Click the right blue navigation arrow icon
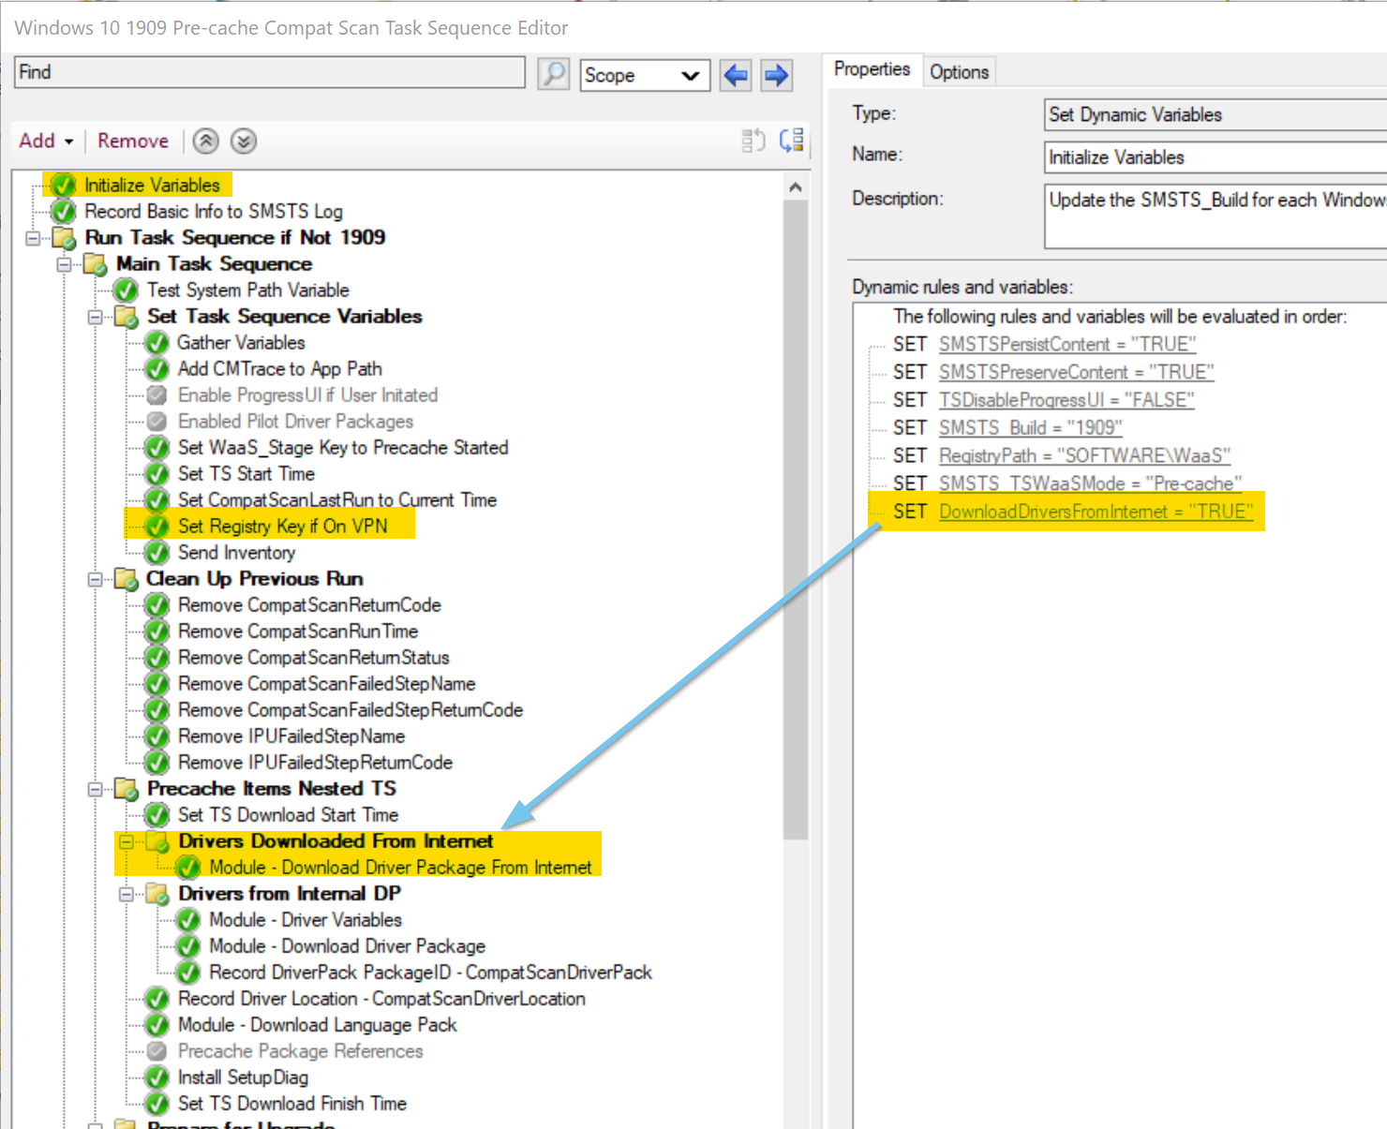Image resolution: width=1387 pixels, height=1129 pixels. pyautogui.click(x=776, y=76)
